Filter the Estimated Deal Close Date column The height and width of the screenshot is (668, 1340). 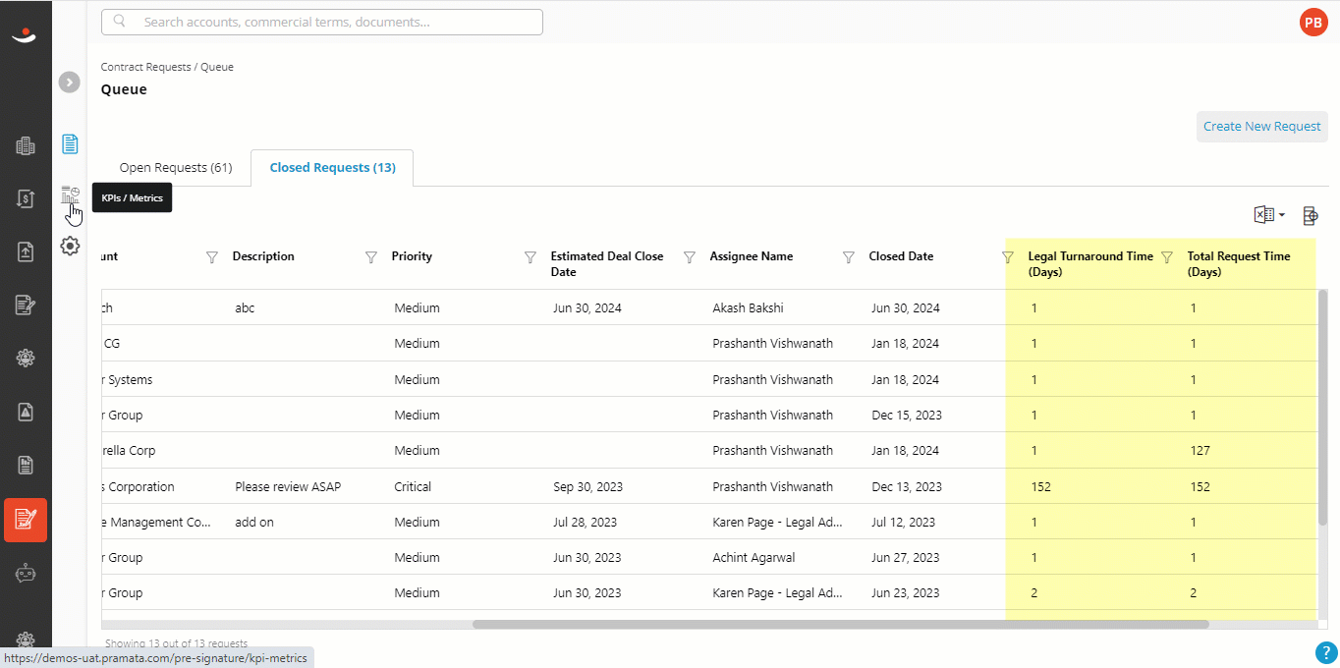pyautogui.click(x=690, y=257)
